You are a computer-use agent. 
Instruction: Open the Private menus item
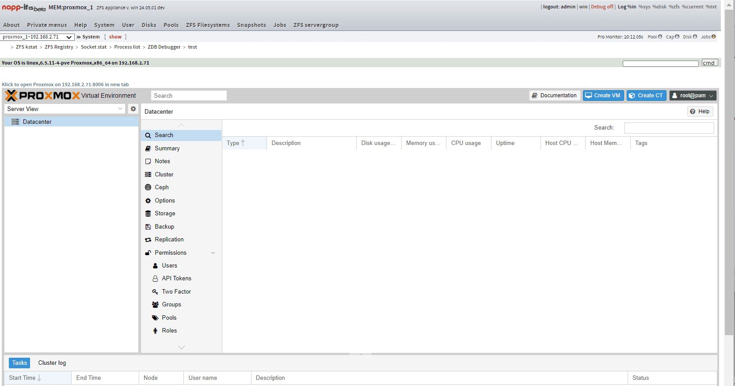47,25
